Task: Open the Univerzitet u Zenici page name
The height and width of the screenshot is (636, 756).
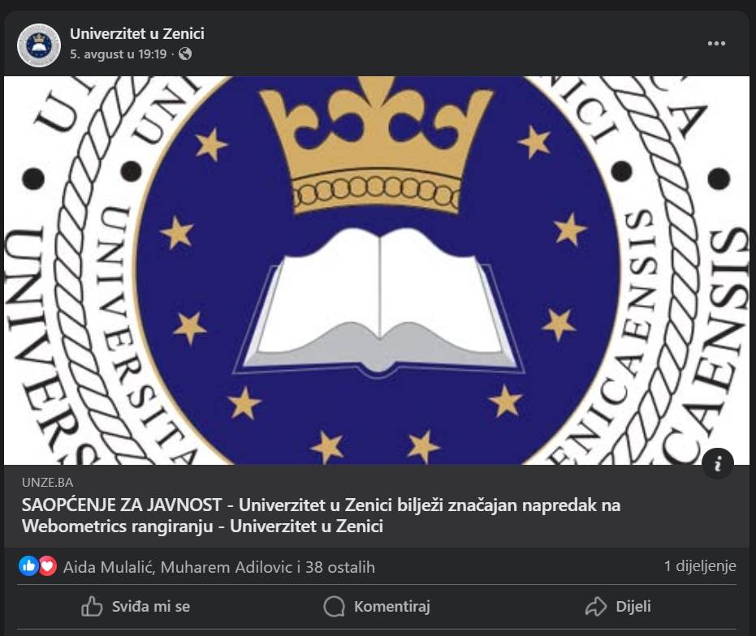Action: 137,34
